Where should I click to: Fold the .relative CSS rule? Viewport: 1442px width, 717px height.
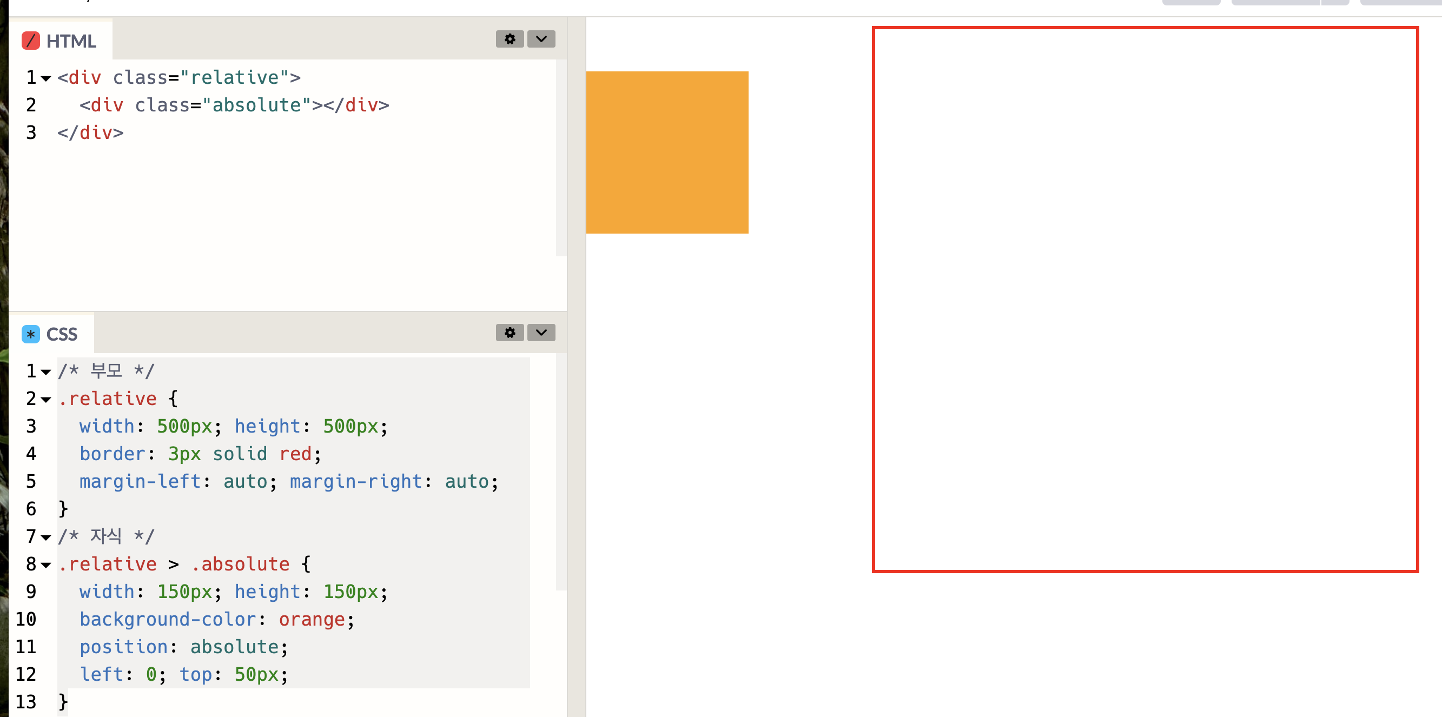pyautogui.click(x=46, y=400)
